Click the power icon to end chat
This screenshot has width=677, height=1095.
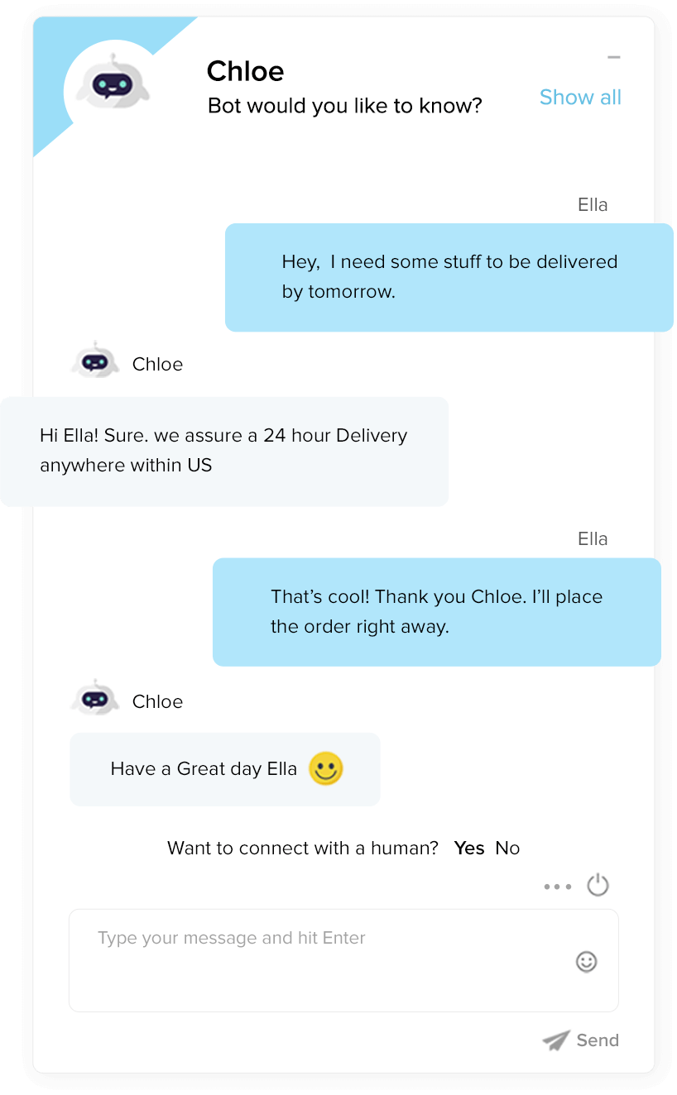(598, 885)
